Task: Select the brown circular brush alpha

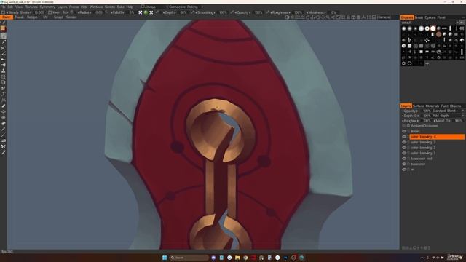Action: point(438,34)
